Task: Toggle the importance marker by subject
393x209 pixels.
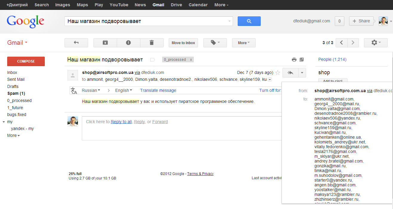Action: (x=152, y=60)
